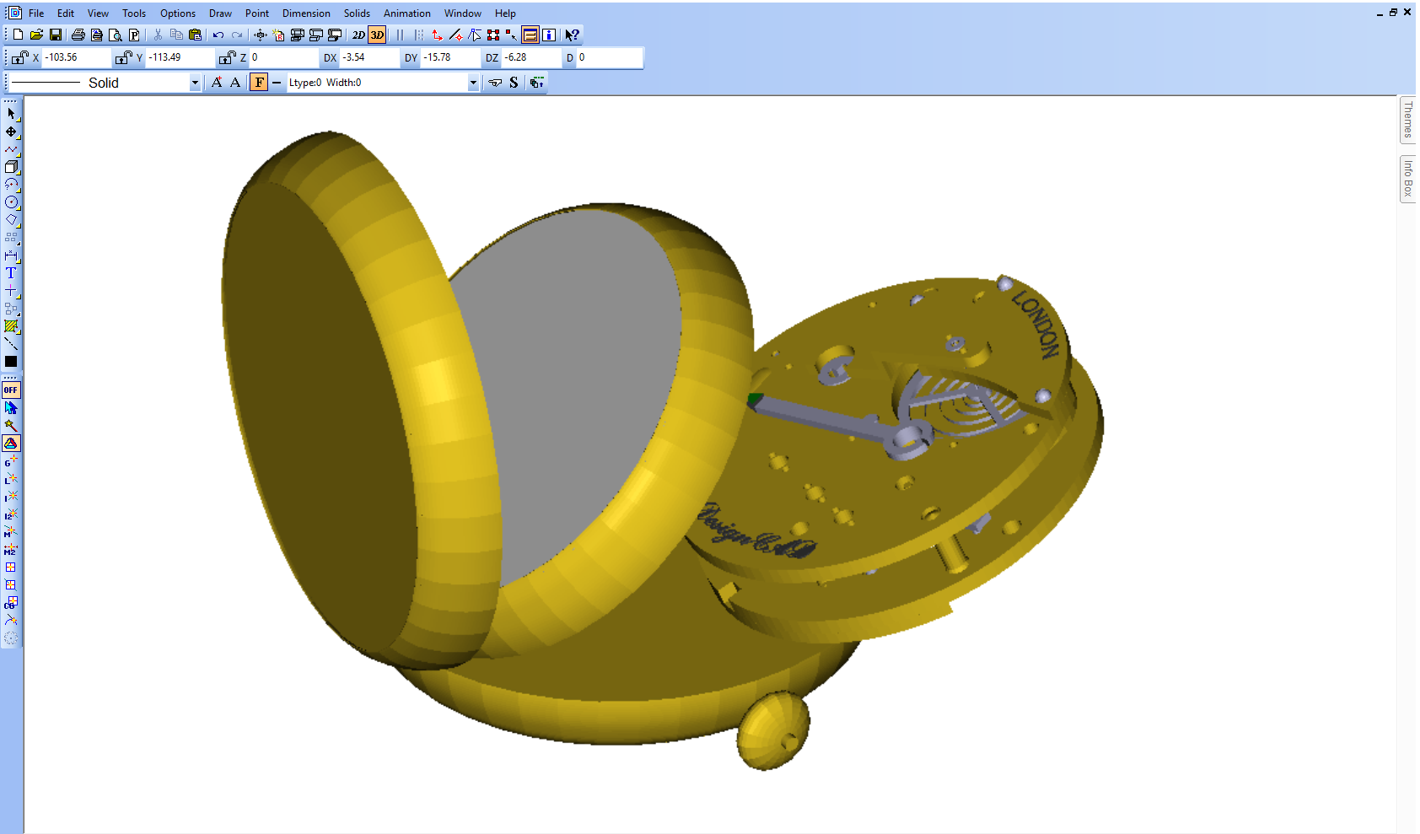The height and width of the screenshot is (834, 1420).
Task: Select the 3D box solid tool
Action: click(x=11, y=167)
